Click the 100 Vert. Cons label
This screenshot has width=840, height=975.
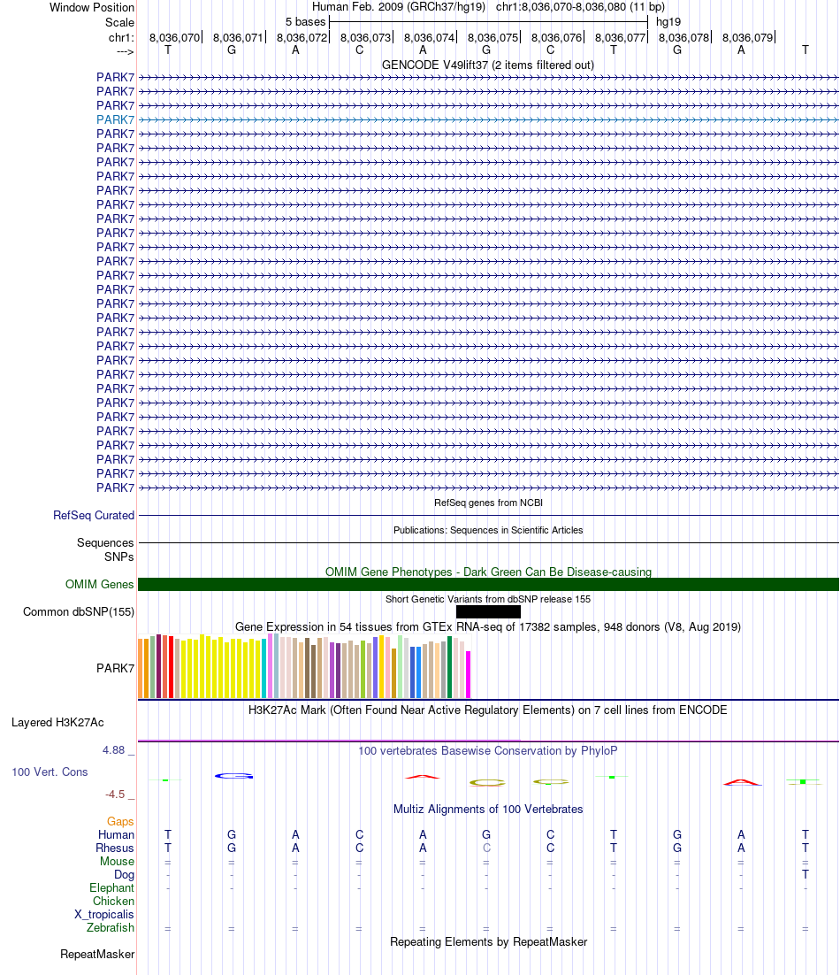50,772
